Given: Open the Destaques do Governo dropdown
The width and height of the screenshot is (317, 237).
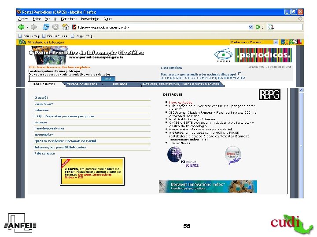Looking at the screenshot, I should point(254,42).
